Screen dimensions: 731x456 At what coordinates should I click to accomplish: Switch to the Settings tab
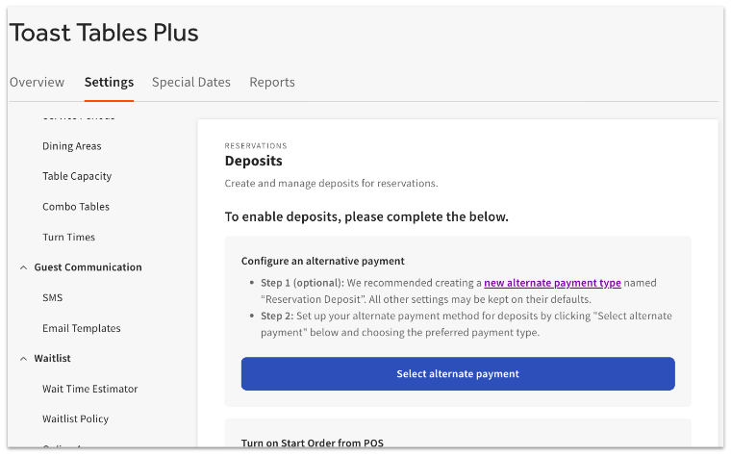click(x=109, y=83)
